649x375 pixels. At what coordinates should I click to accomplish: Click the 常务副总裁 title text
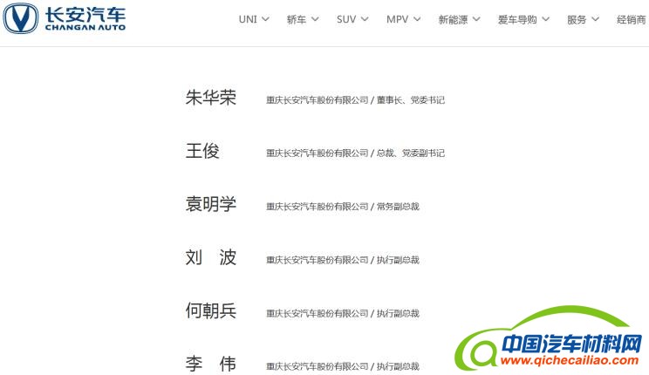(x=398, y=207)
